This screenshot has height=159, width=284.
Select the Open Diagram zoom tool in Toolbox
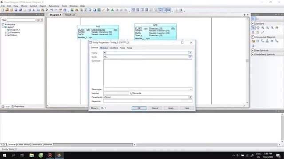[272, 28]
